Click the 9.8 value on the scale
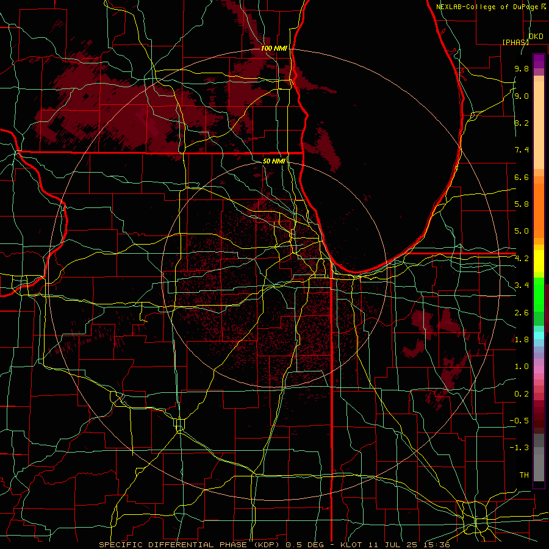The height and width of the screenshot is (549, 549). pyautogui.click(x=522, y=68)
